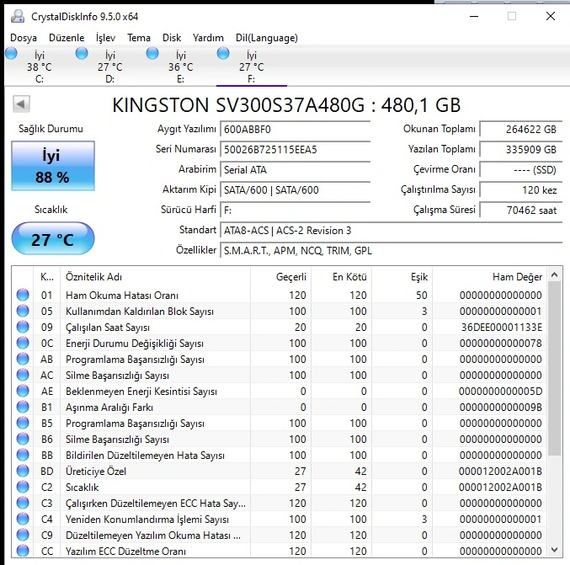The height and width of the screenshot is (565, 570).
Task: Switch to the D: drive tab
Action: click(110, 67)
